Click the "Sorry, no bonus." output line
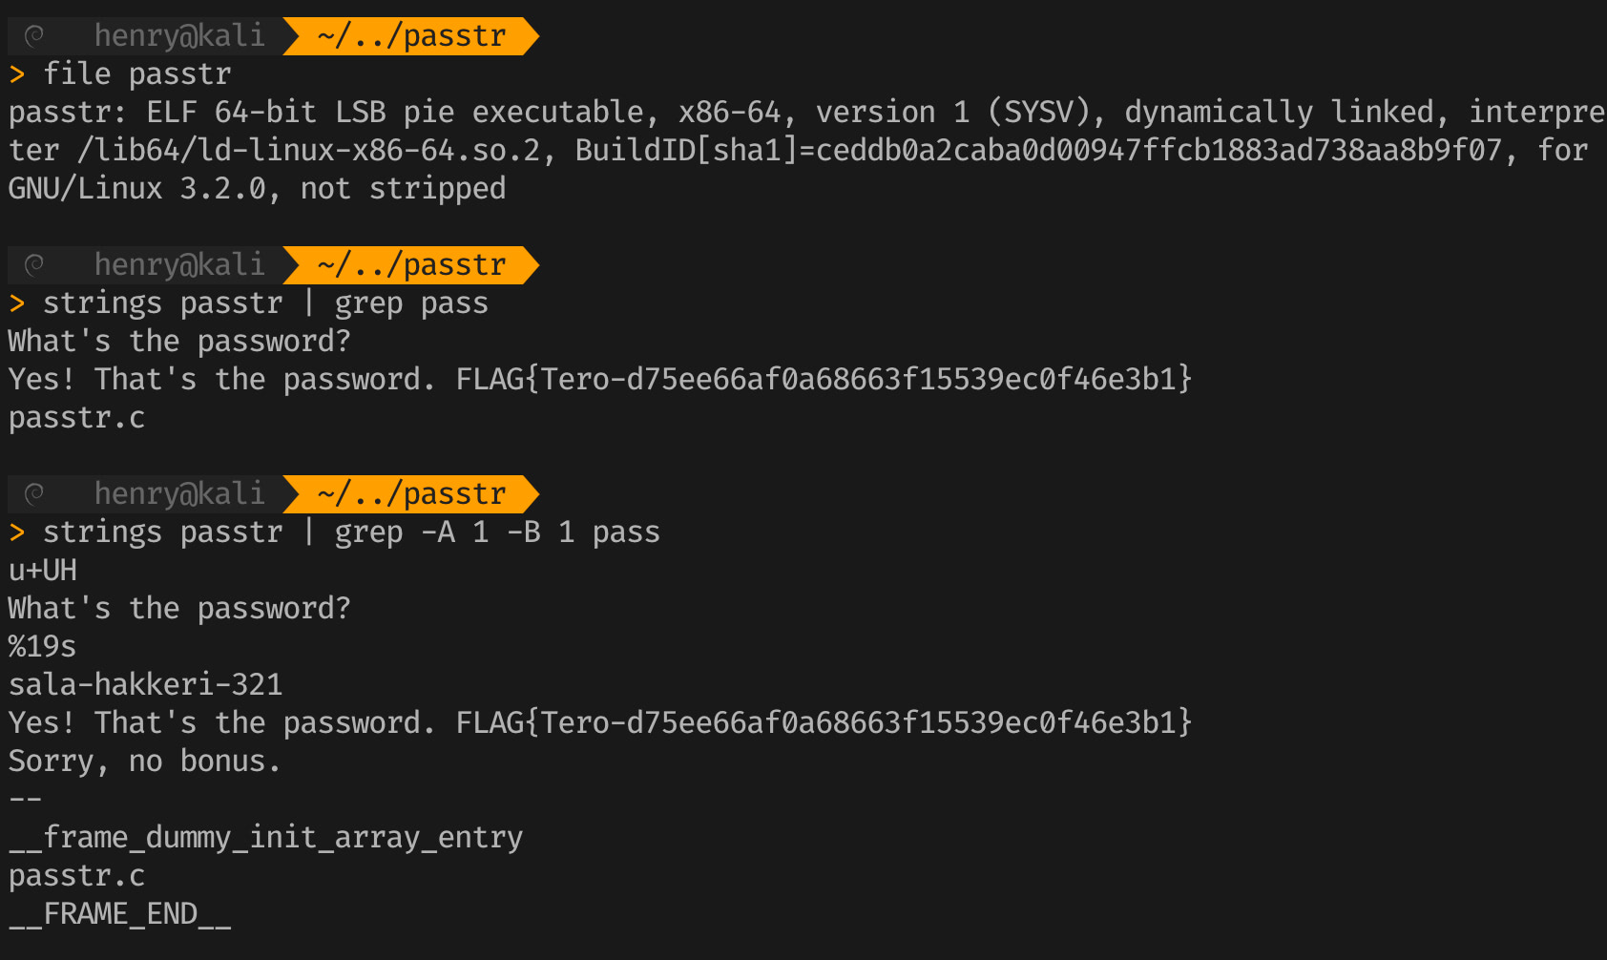Viewport: 1607px width, 960px height. (x=144, y=761)
